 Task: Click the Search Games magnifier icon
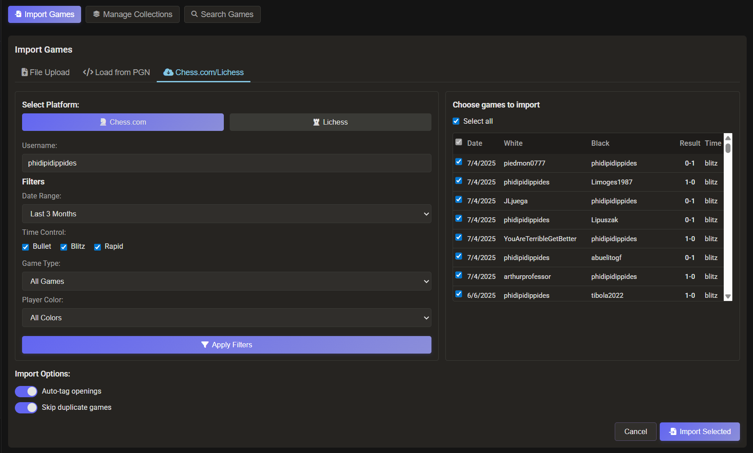(195, 14)
